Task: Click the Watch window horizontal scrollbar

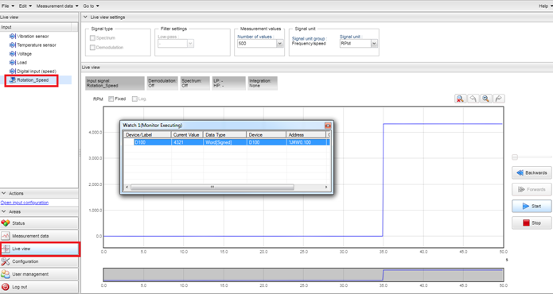Action: (x=212, y=187)
